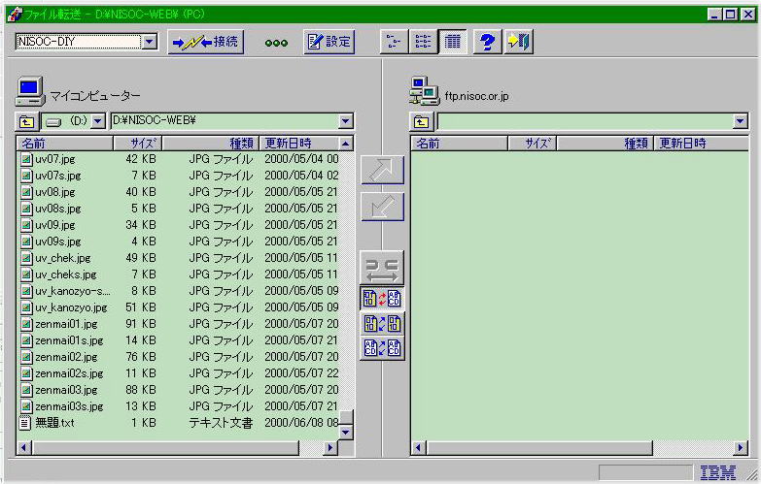Viewport: 761px width, 484px height.
Task: Open the 設定 settings dialog
Action: click(x=329, y=42)
